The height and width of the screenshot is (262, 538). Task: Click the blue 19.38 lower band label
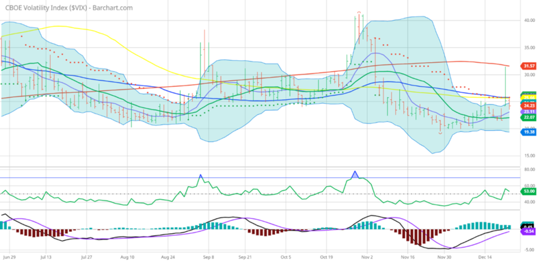pos(527,131)
